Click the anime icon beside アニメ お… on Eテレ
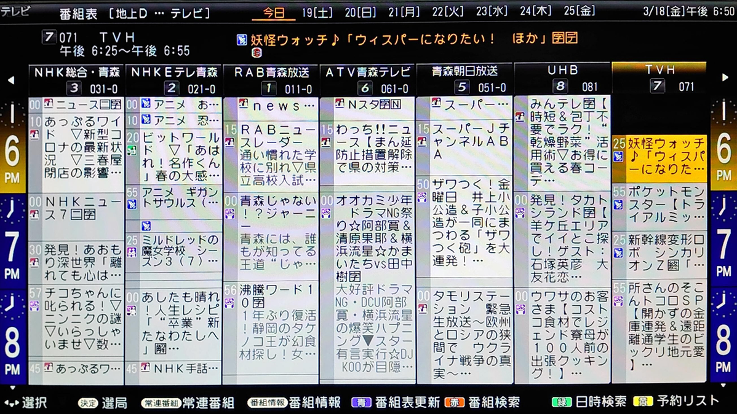Viewport: 737px width, 414px height. [x=146, y=104]
